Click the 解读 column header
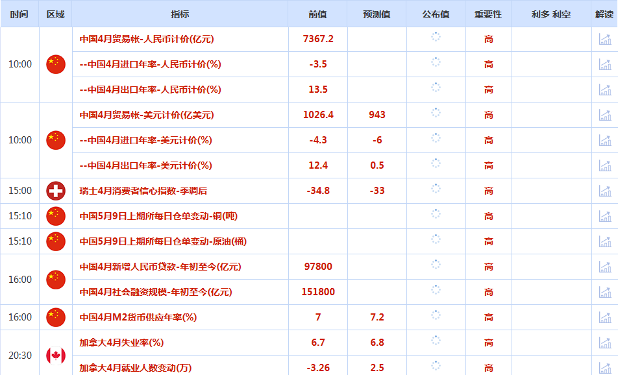Screen dimensions: 618x375 click(x=604, y=14)
